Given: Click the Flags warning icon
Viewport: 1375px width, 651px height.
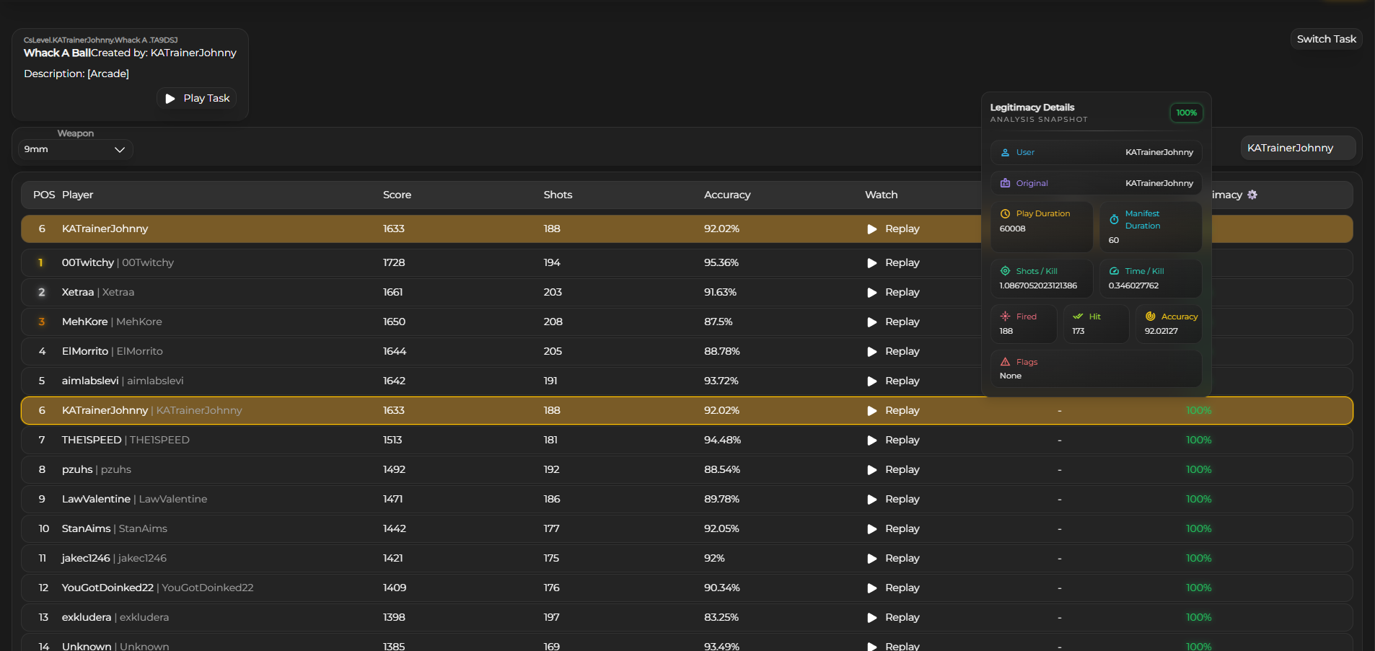Looking at the screenshot, I should coord(1005,362).
